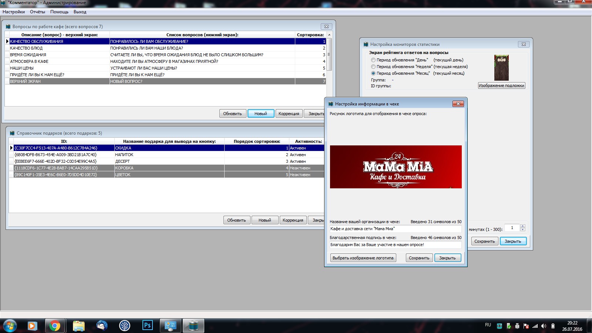Image resolution: width=592 pixels, height=333 pixels.
Task: Open Google Chrome from the taskbar
Action: pos(55,326)
